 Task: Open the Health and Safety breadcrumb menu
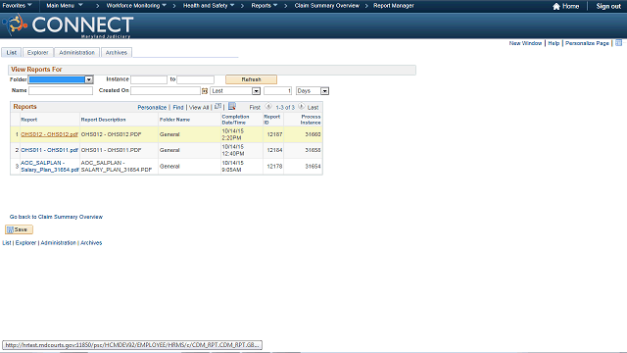pos(209,6)
